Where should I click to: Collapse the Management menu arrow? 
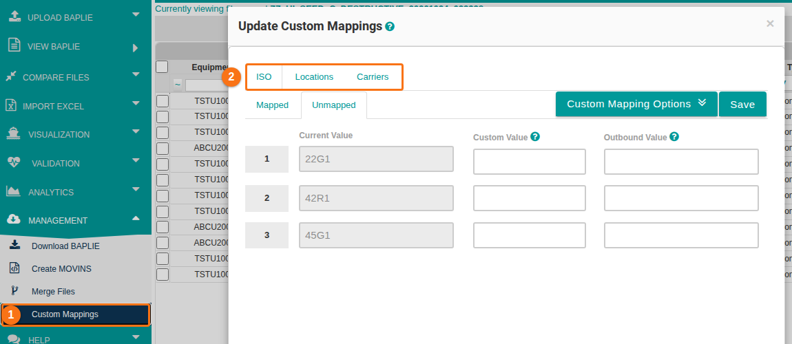pos(136,218)
